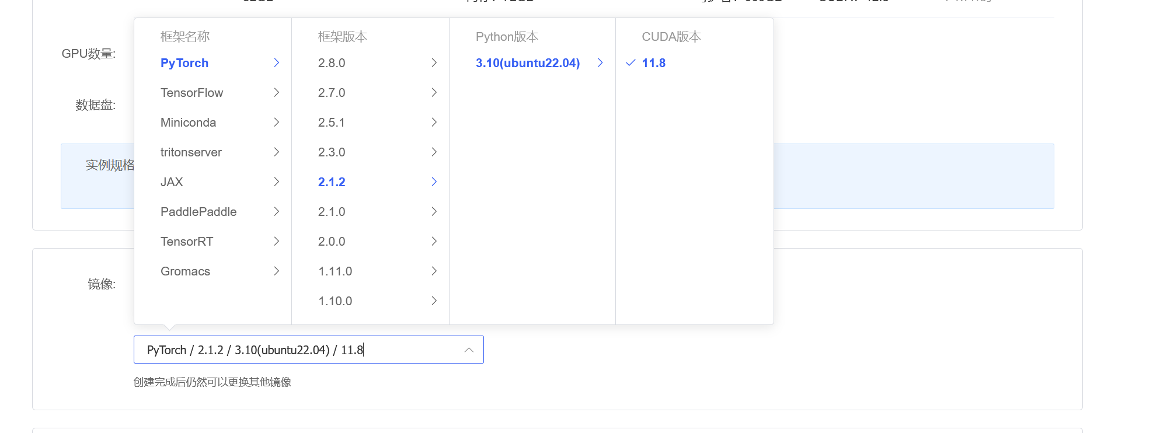This screenshot has height=433, width=1153.
Task: Choose Gromacs in the framework list
Action: 185,271
